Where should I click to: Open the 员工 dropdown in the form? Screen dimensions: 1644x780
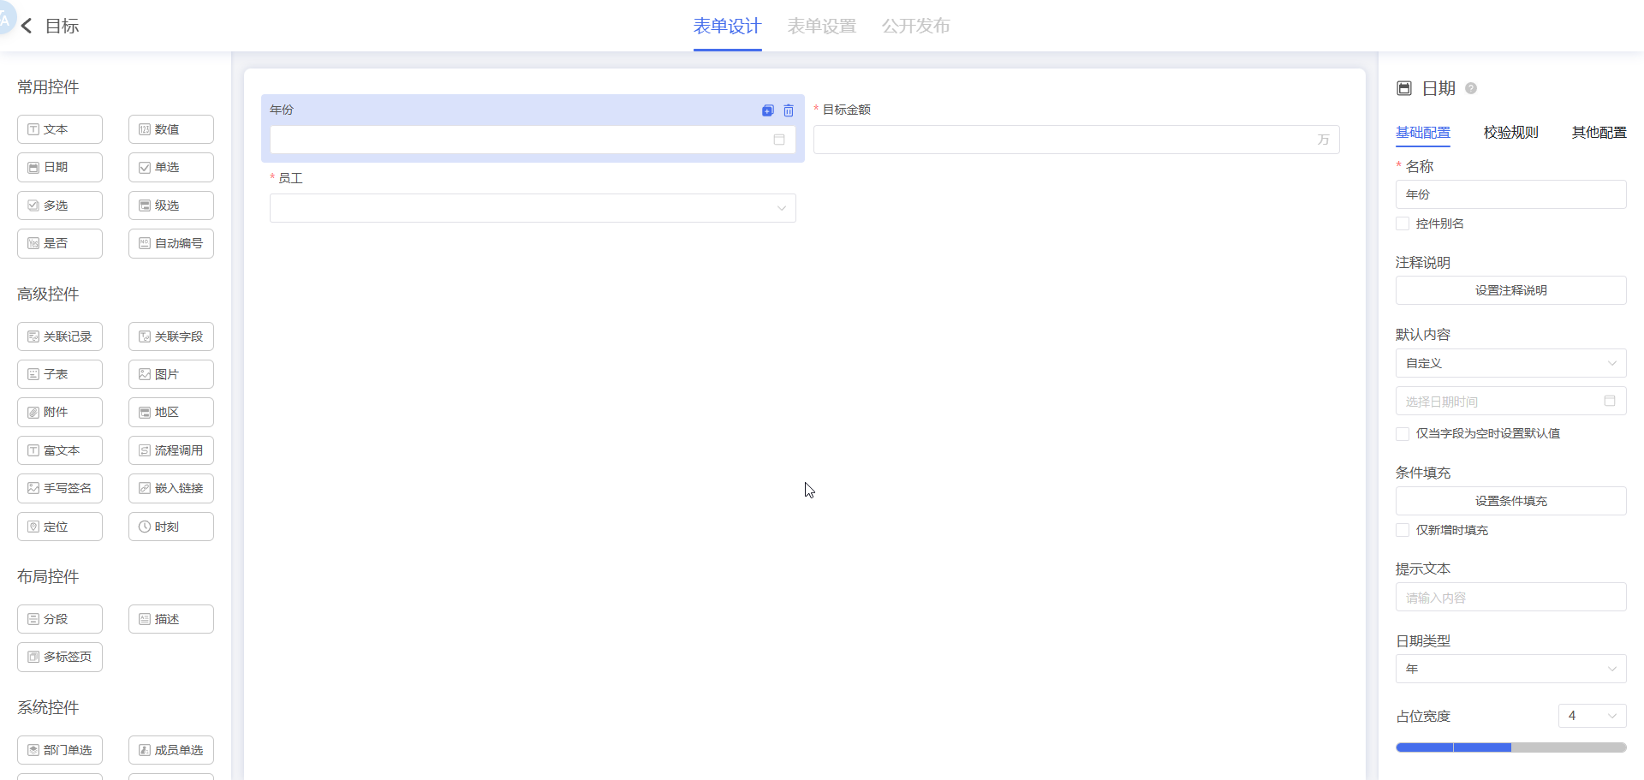click(533, 208)
